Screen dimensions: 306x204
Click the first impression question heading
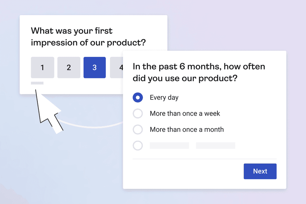(88, 37)
